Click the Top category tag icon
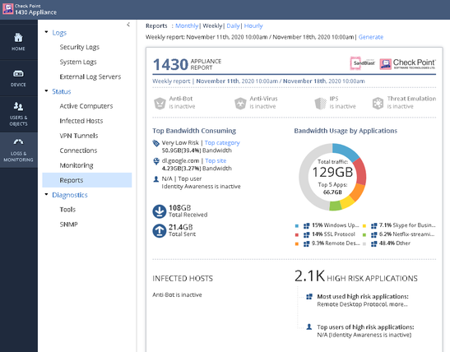The height and width of the screenshot is (352, 450). tap(155, 143)
